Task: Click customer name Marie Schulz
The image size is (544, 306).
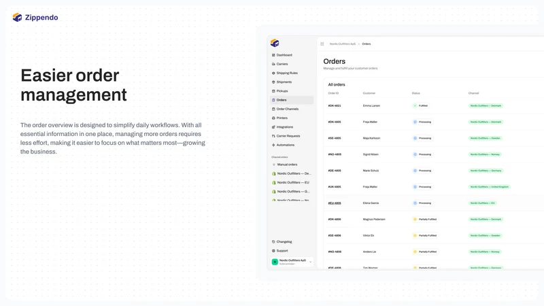Action: pyautogui.click(x=371, y=171)
